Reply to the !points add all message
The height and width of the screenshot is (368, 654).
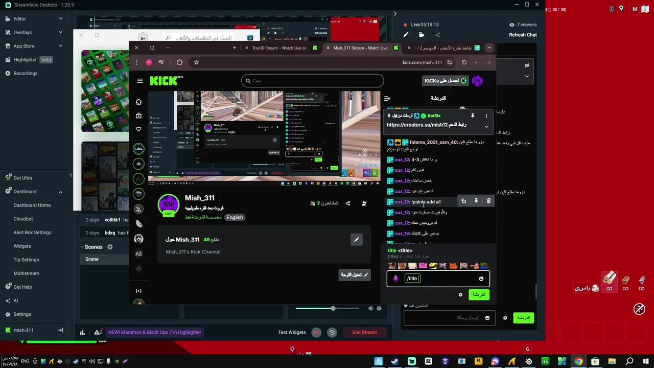(463, 201)
